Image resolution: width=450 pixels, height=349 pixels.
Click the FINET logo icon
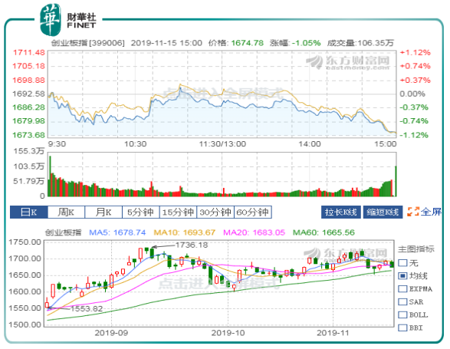pos(51,19)
